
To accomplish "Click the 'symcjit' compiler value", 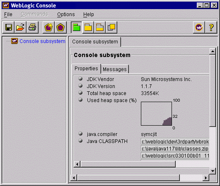I will 149,134.
